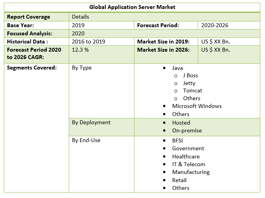
Task: Select the By Type segment cell
Action: pos(82,68)
